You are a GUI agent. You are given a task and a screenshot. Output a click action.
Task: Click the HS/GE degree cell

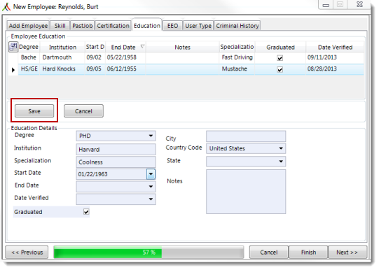click(x=29, y=69)
